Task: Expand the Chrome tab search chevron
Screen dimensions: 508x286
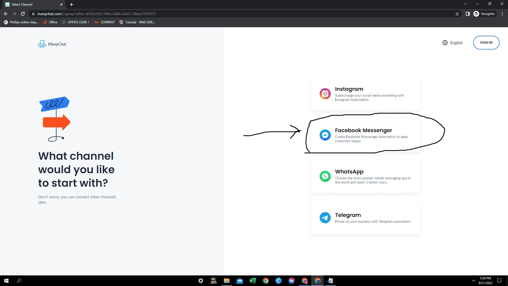Action: (x=465, y=4)
